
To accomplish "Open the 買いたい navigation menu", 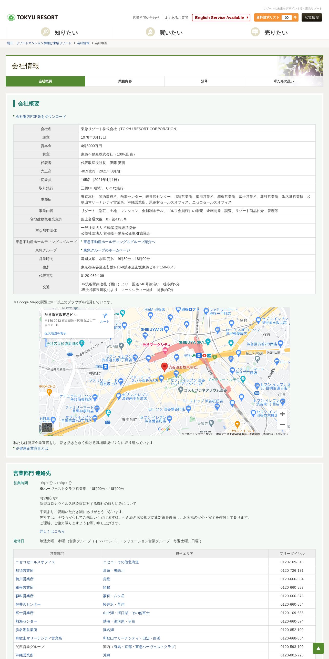I will tap(164, 33).
